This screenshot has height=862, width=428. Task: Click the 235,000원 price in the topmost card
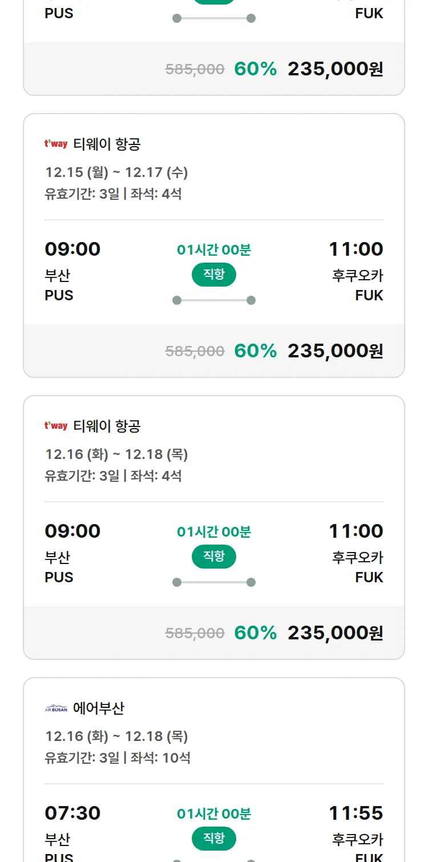(335, 69)
